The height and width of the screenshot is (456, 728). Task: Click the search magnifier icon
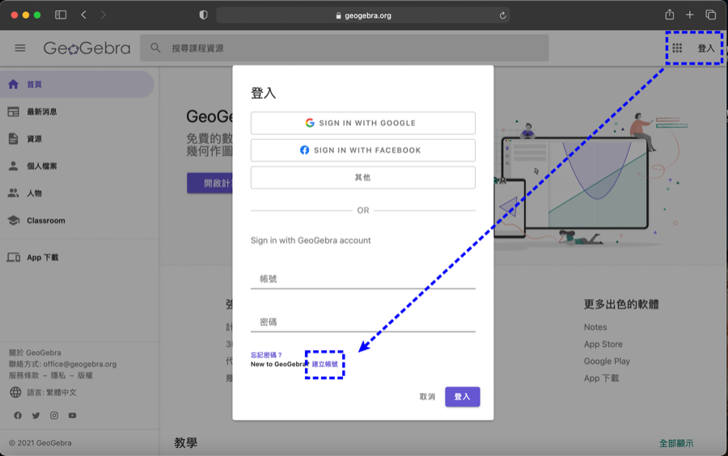[155, 48]
